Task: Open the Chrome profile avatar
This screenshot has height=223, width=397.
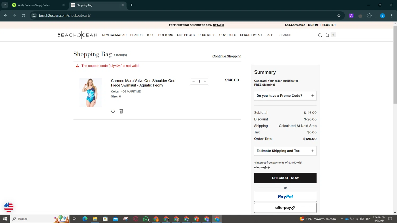Action: click(x=382, y=16)
